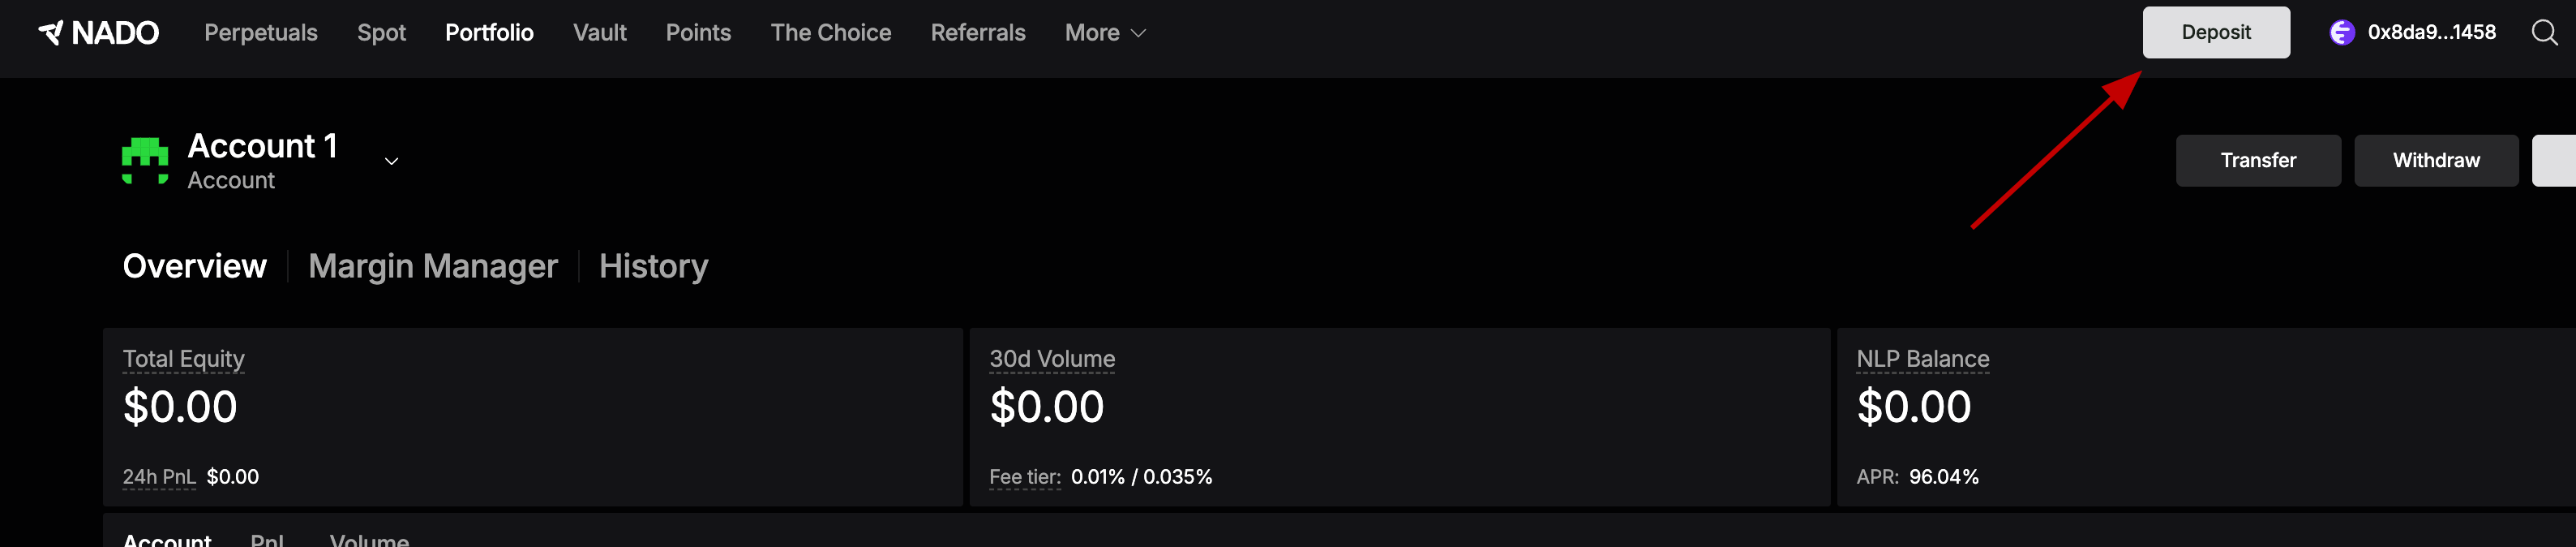Open wallet address 0x8da9...1458 menu
This screenshot has width=2576, height=547.
pos(2431,33)
